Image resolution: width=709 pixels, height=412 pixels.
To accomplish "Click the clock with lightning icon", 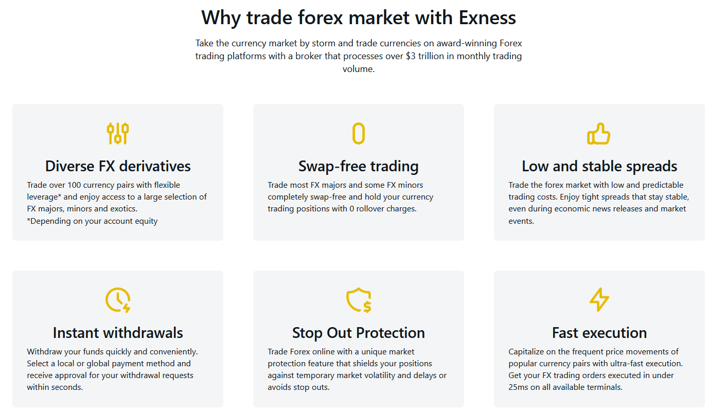I will pos(118,300).
